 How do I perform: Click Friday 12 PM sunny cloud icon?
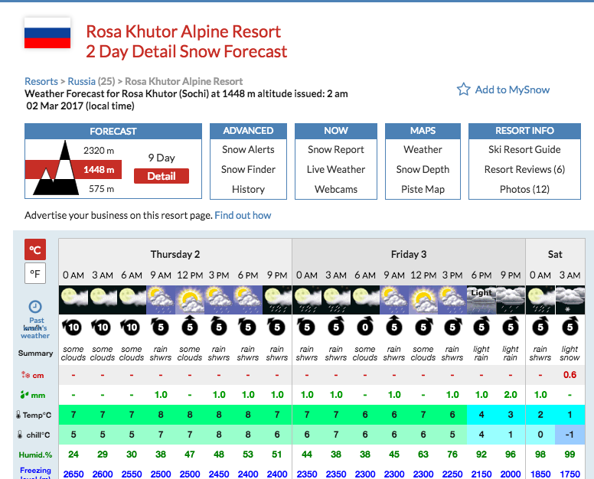coord(423,300)
